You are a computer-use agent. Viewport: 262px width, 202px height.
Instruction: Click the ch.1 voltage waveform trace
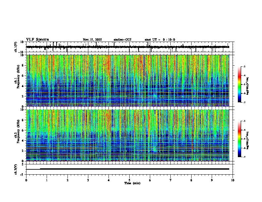(x=128, y=47)
